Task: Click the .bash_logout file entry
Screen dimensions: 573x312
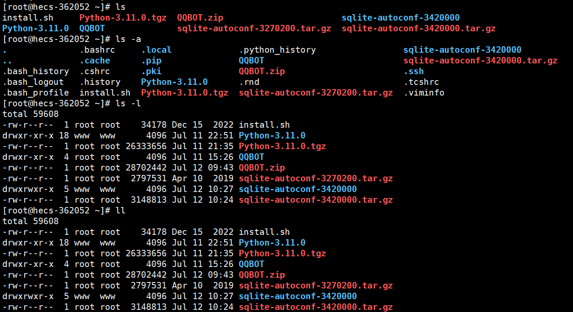Action: [x=33, y=82]
